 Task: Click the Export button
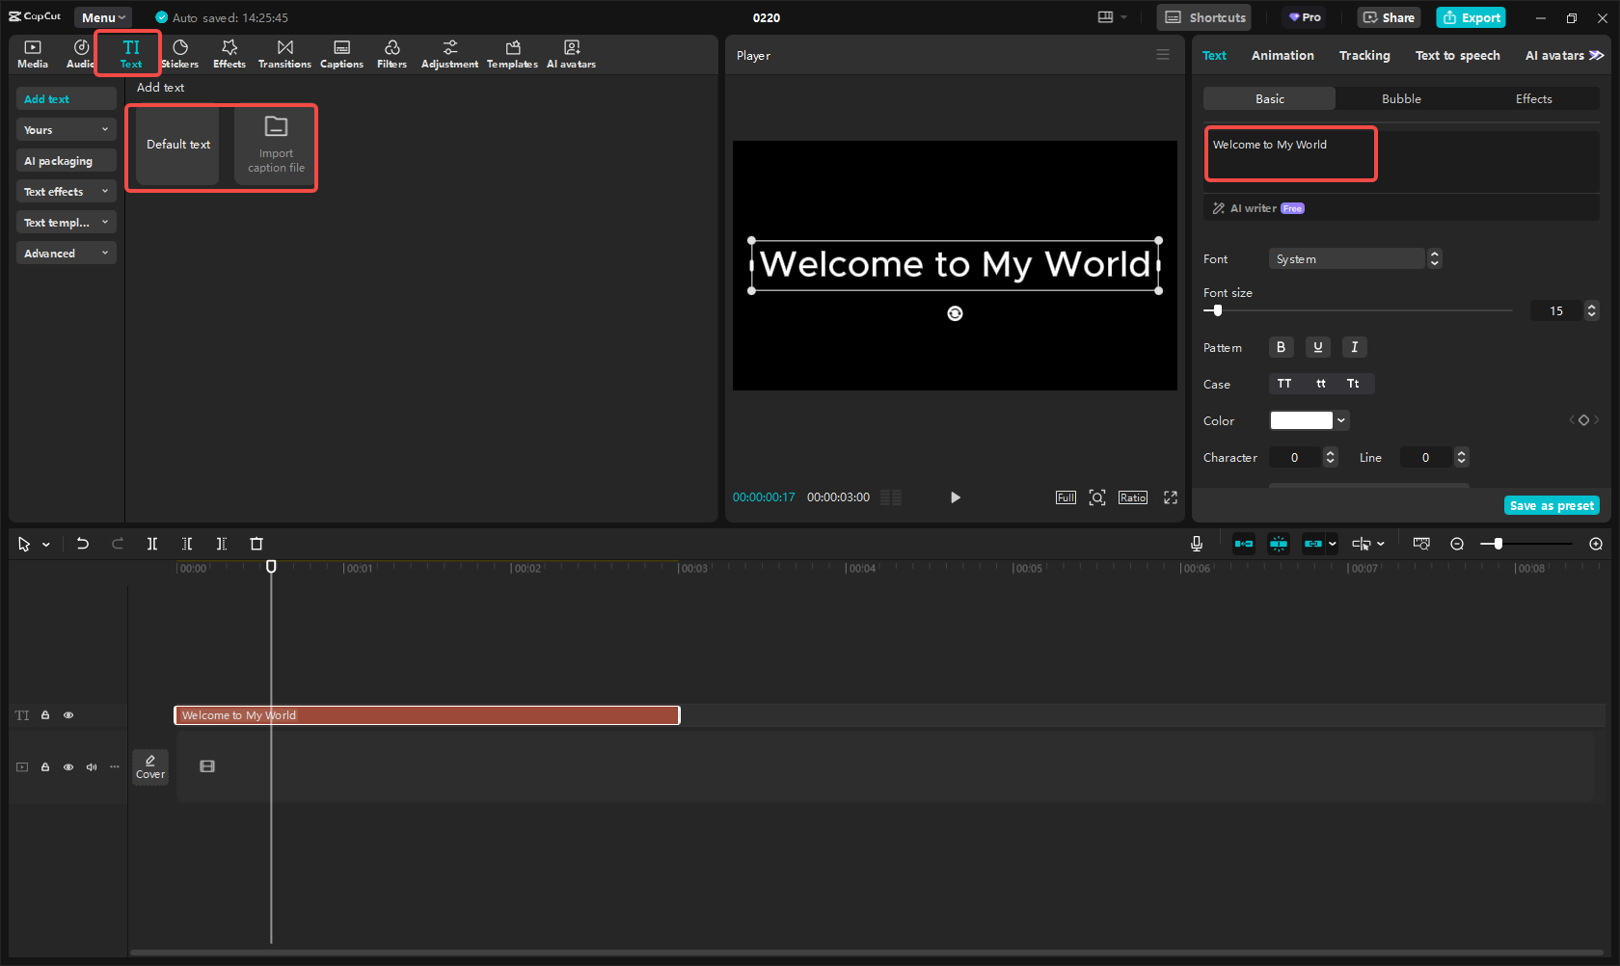click(x=1471, y=17)
